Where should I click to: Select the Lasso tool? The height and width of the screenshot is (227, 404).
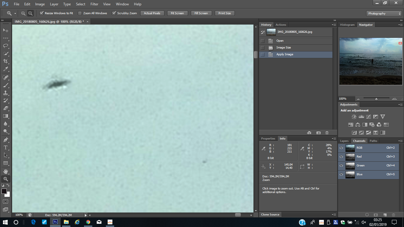point(5,46)
